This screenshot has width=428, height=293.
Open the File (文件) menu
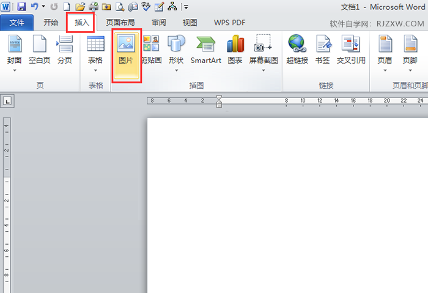point(17,23)
